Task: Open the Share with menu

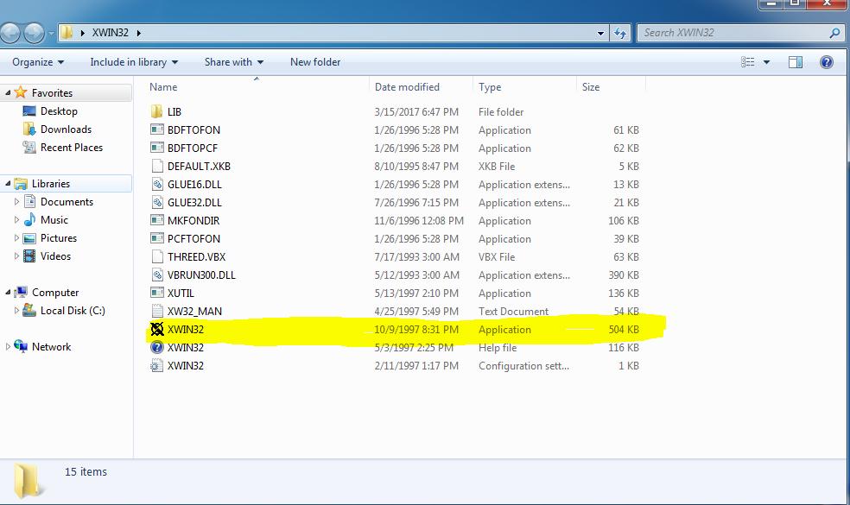Action: (233, 62)
